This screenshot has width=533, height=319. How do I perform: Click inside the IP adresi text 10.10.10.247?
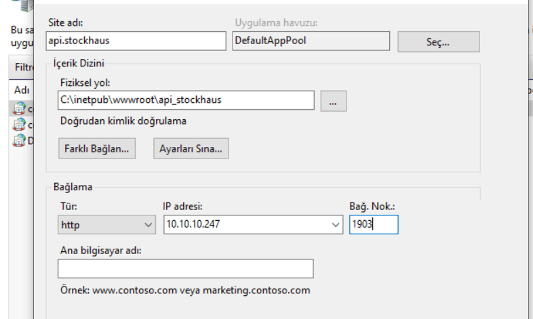pos(244,224)
